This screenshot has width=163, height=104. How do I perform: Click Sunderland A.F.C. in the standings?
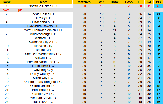coord(43,22)
